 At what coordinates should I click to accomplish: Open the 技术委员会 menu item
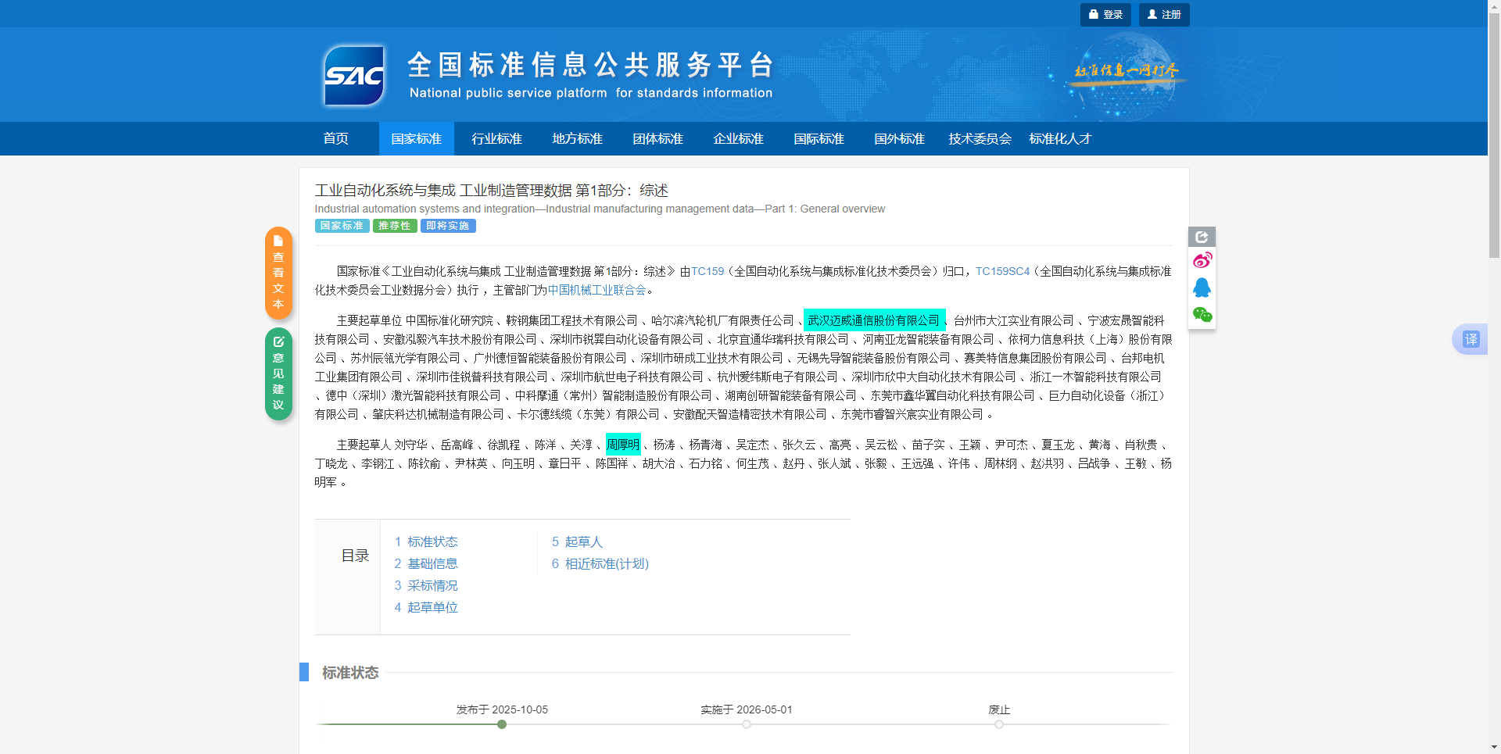[979, 138]
